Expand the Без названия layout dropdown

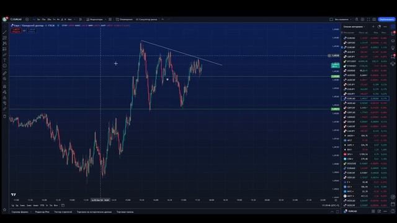[342, 19]
